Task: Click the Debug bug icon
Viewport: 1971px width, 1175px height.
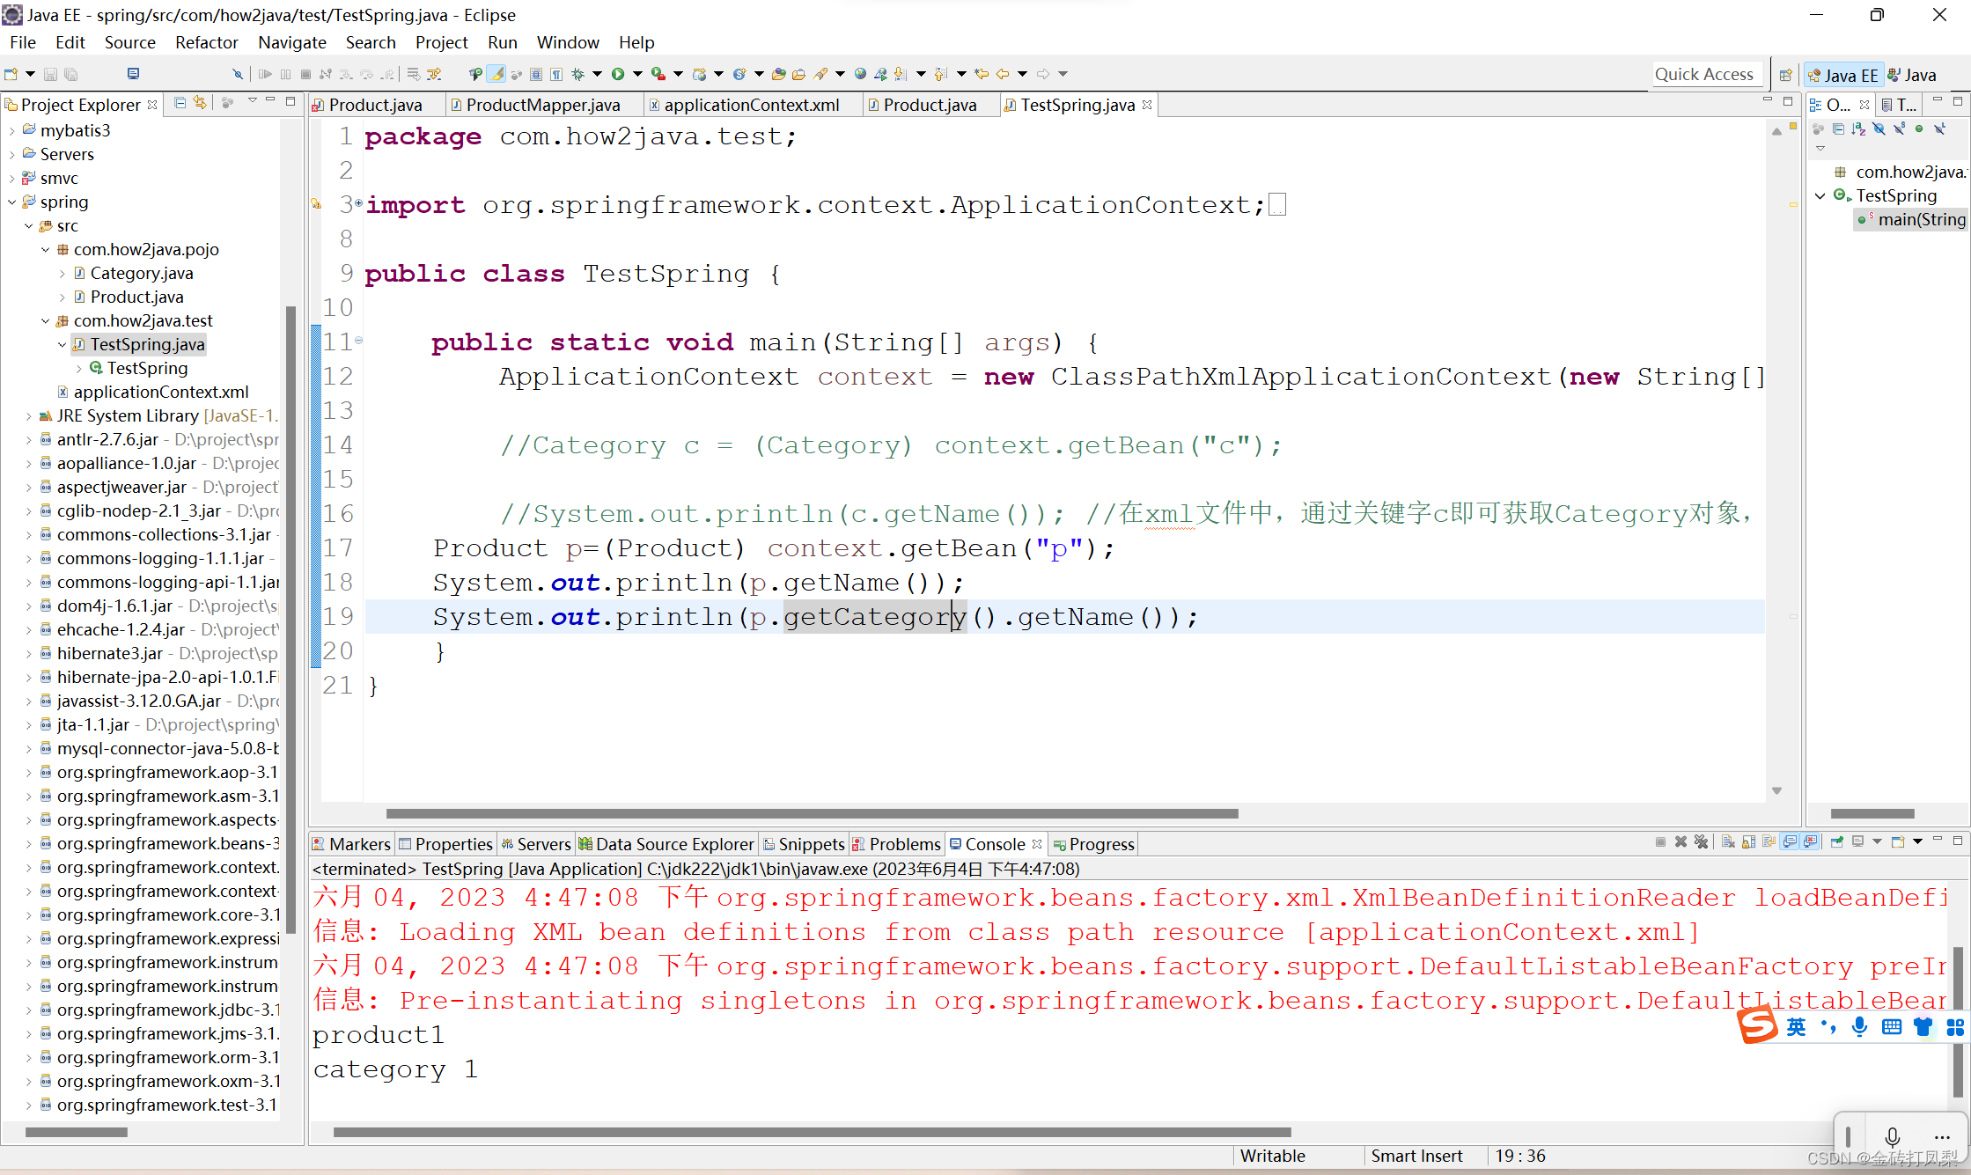Action: click(x=577, y=74)
